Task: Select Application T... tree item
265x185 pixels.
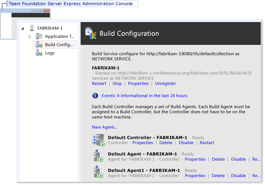Action: pyautogui.click(x=60, y=36)
